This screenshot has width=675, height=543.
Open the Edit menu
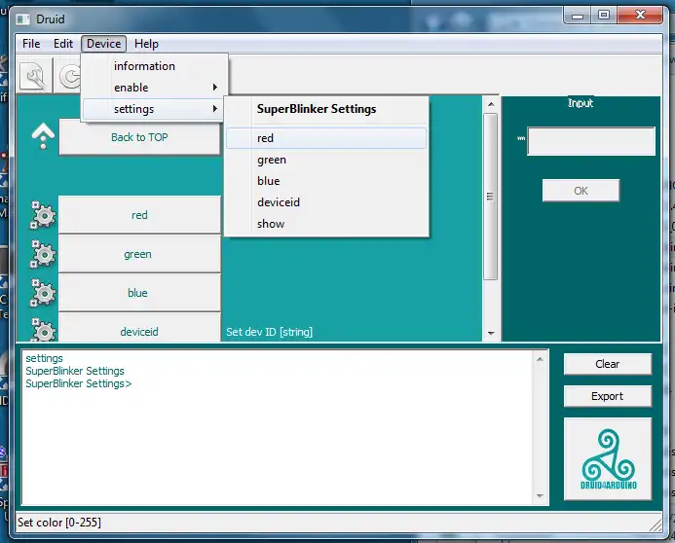point(63,44)
